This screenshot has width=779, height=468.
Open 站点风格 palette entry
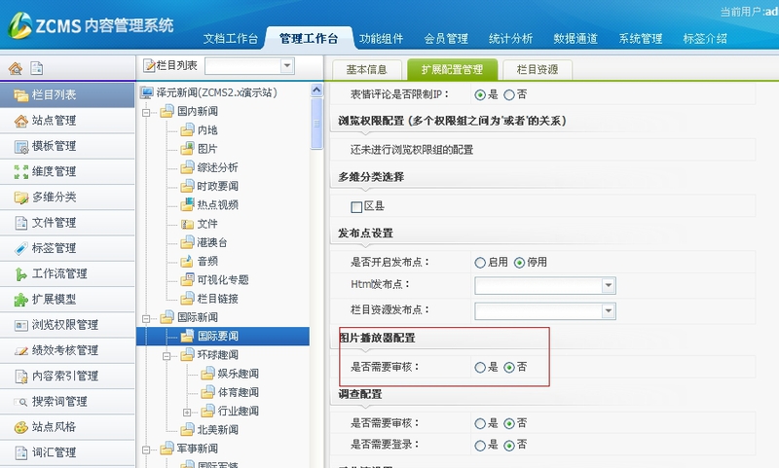pyautogui.click(x=53, y=427)
